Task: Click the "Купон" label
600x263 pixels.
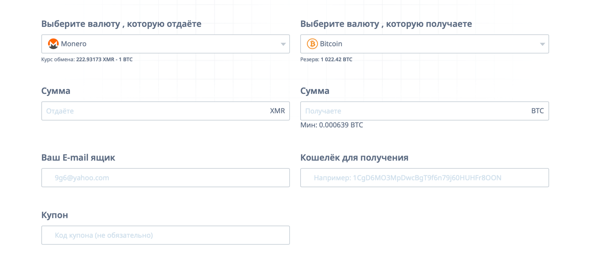Action: [55, 215]
